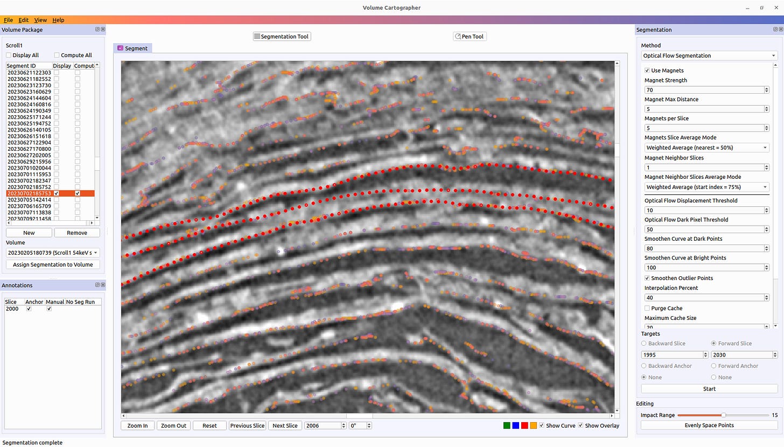
Task: Toggle Manual checkbox for slice 2000
Action: coord(49,309)
